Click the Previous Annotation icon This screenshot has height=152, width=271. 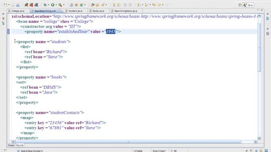click(147, 5)
